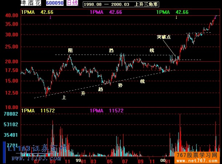Click the 35.00 price axis label

click(12, 24)
